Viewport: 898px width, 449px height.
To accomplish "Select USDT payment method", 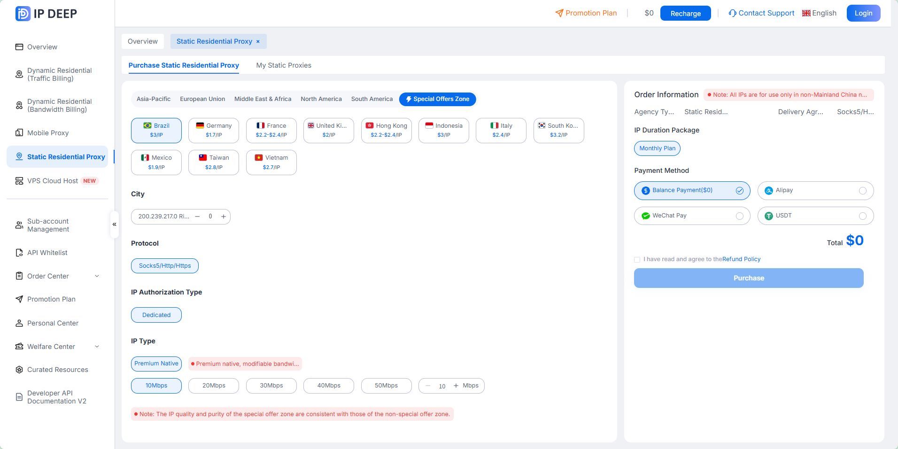I will tap(815, 216).
